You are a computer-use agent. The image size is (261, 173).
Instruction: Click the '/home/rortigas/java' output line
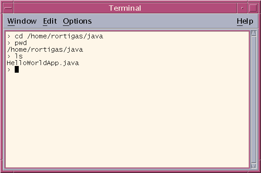45,49
